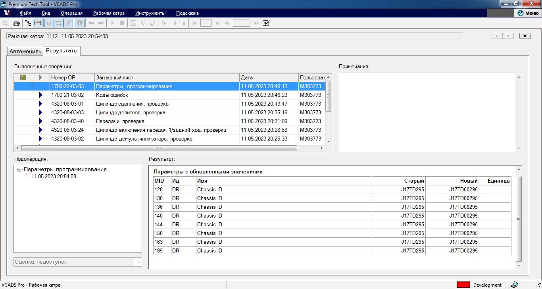Select the Результаты tab
This screenshot has width=542, height=289.
62,51
